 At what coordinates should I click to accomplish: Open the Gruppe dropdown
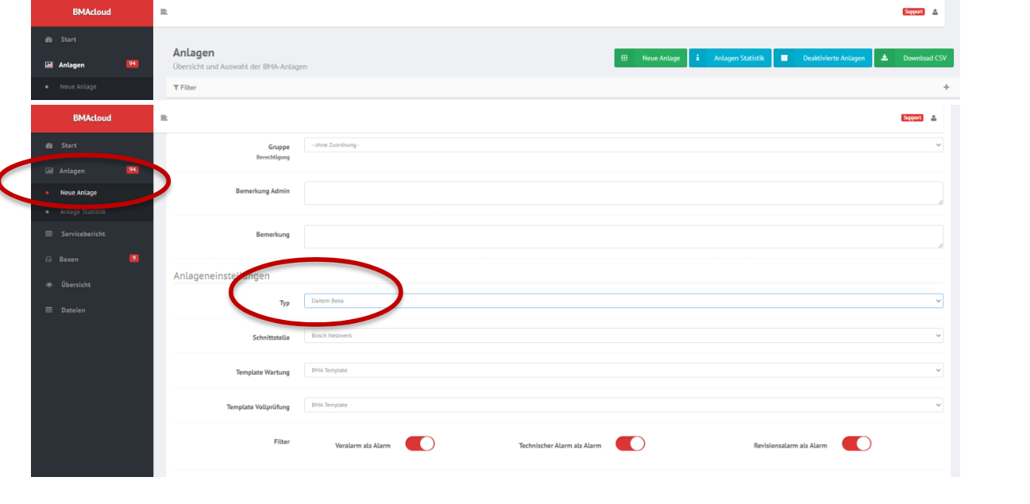(x=623, y=145)
